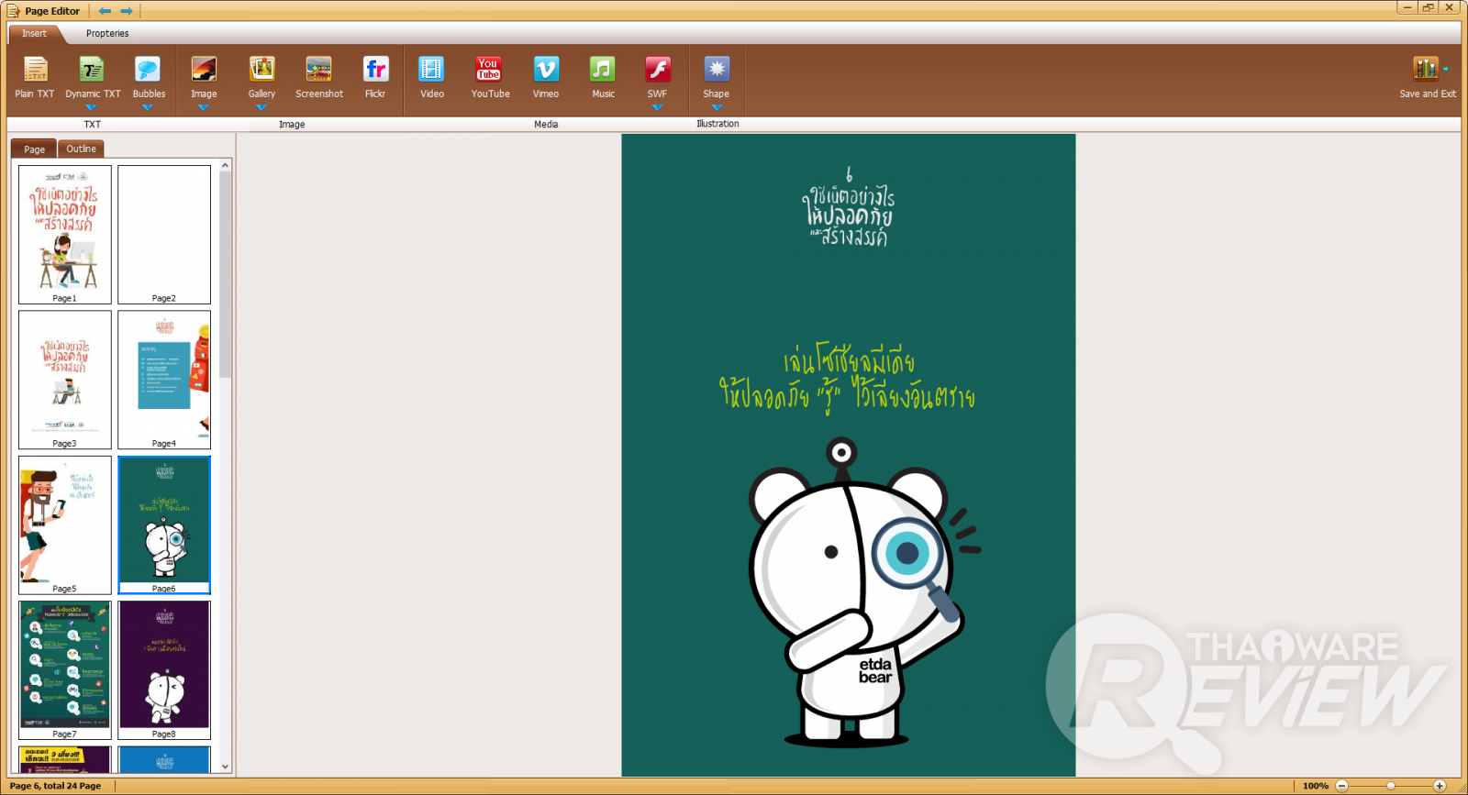Click the thumbnail list scrollbar handle
The width and height of the screenshot is (1468, 795).
pyautogui.click(x=225, y=274)
